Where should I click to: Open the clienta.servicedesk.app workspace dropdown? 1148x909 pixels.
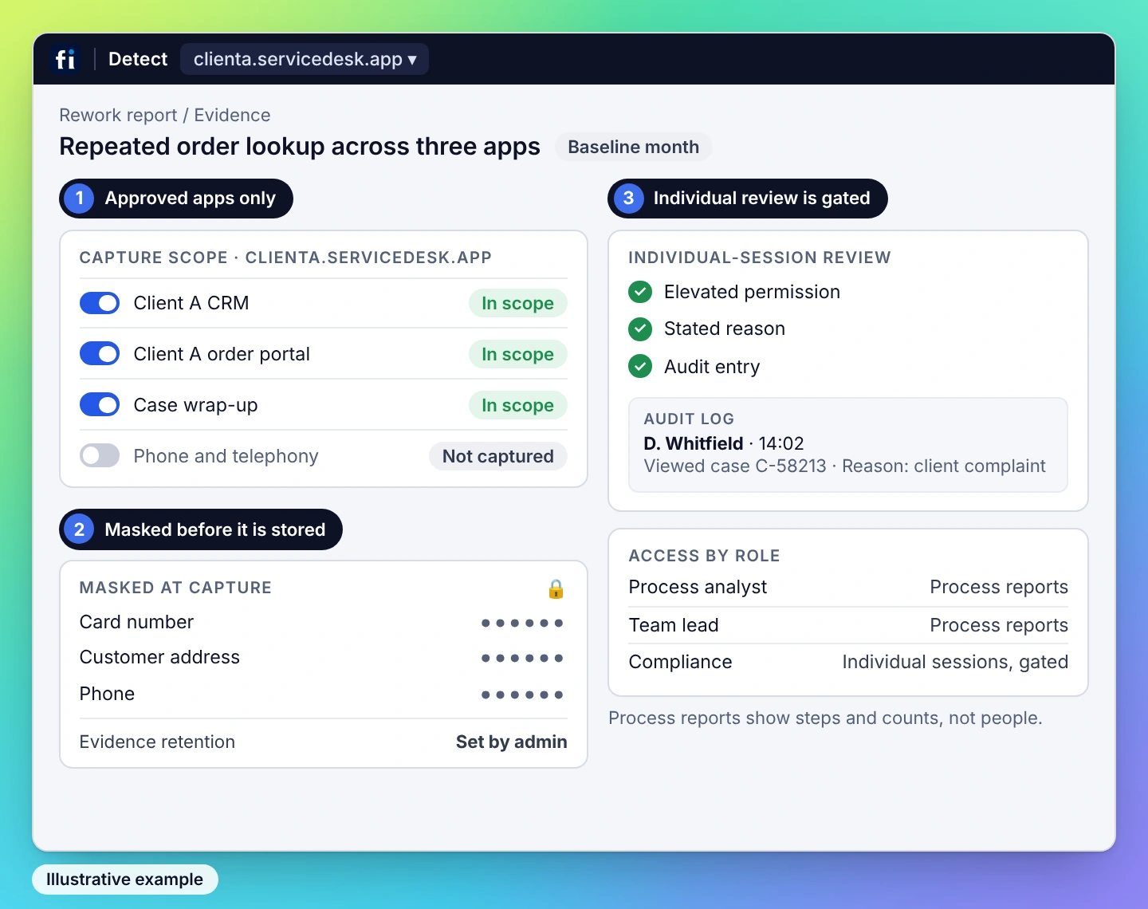pyautogui.click(x=305, y=59)
